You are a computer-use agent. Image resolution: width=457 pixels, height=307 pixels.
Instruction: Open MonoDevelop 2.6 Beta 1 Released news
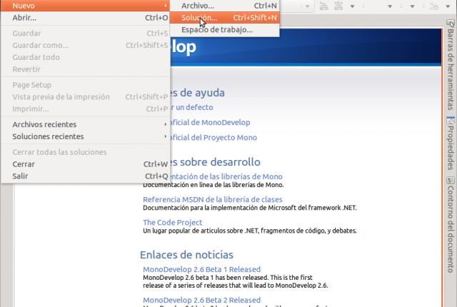tap(201, 269)
